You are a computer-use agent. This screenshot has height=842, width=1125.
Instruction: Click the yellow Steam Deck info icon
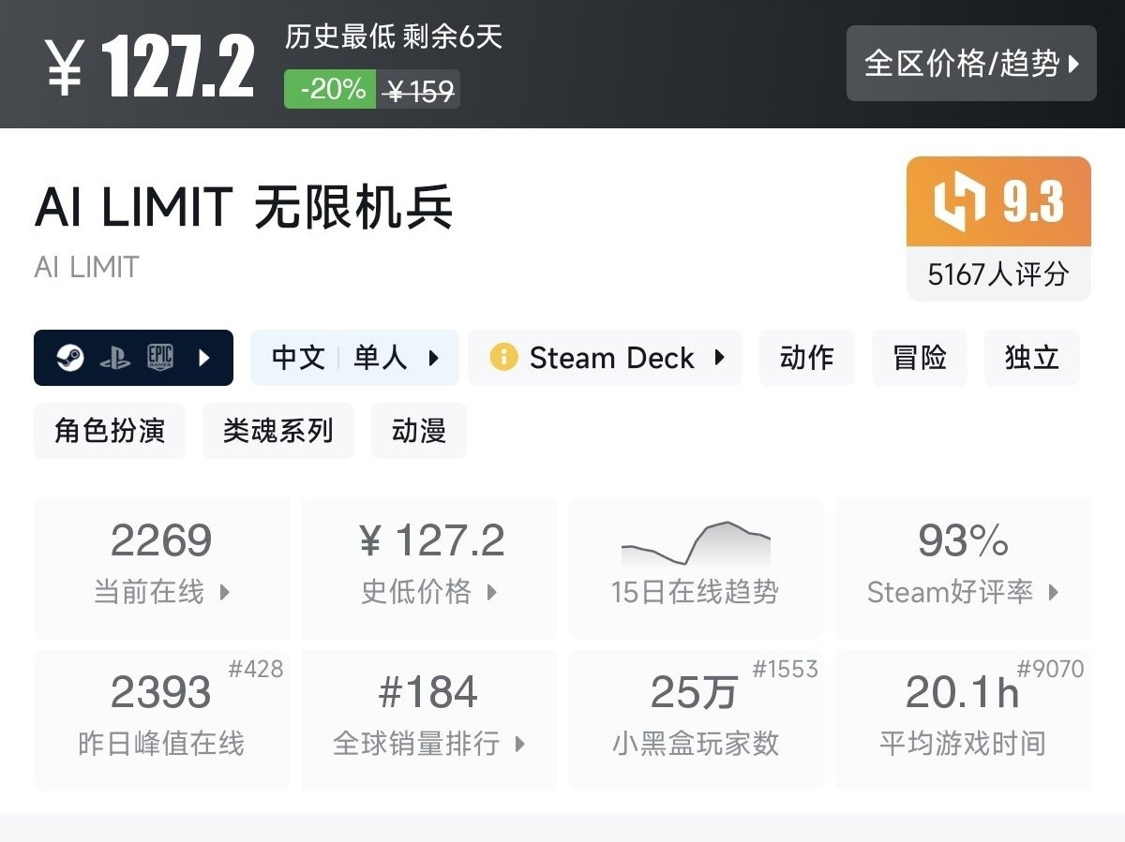point(503,358)
